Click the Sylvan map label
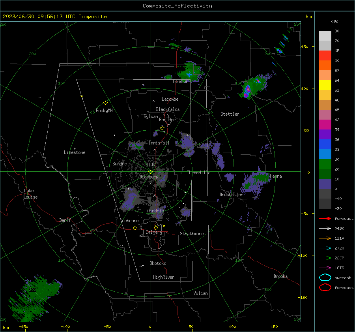 point(151,116)
